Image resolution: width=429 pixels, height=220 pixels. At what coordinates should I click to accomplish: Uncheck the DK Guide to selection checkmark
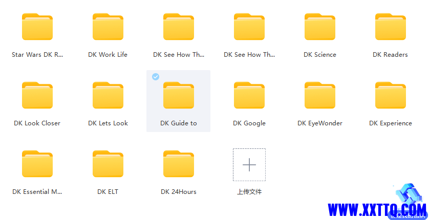tap(156, 77)
